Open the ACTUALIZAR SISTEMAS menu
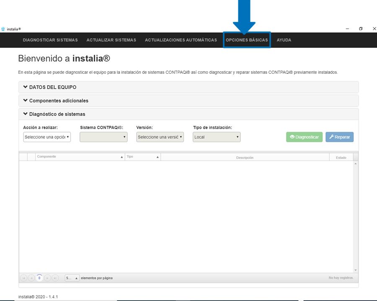 click(x=111, y=40)
